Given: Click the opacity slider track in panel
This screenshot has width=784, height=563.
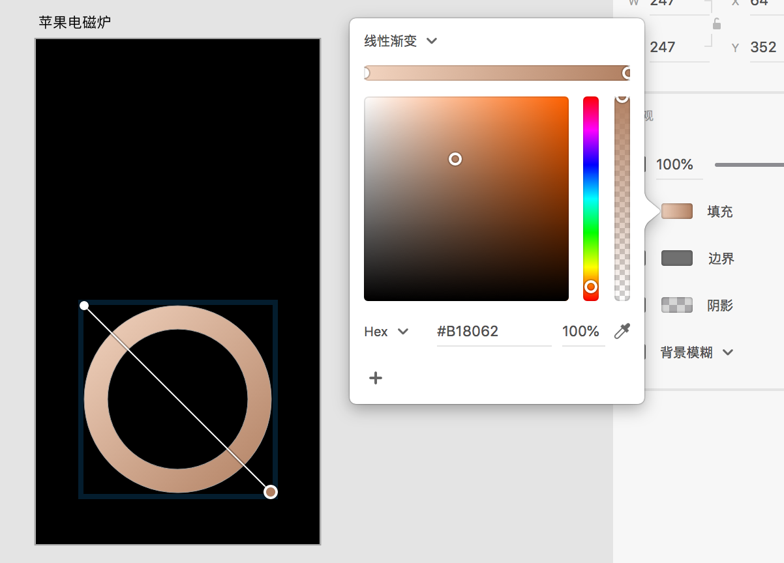Looking at the screenshot, I should (749, 165).
